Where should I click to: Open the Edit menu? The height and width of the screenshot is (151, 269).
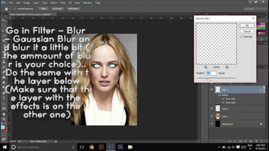(x=18, y=3)
